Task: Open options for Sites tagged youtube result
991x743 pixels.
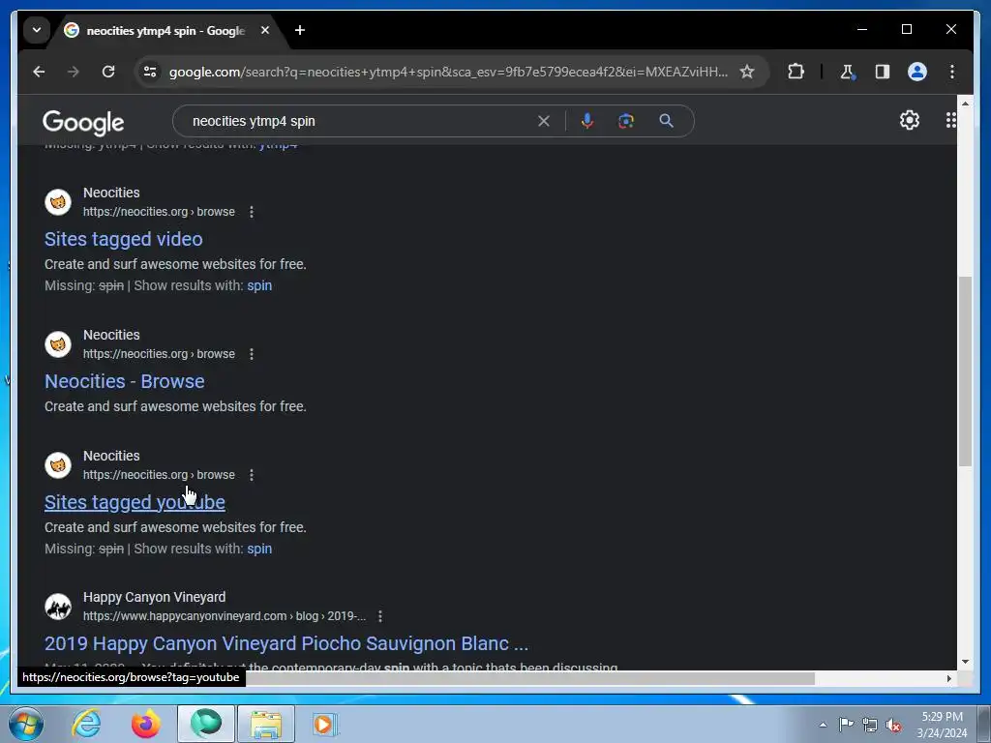Action: pyautogui.click(x=252, y=474)
